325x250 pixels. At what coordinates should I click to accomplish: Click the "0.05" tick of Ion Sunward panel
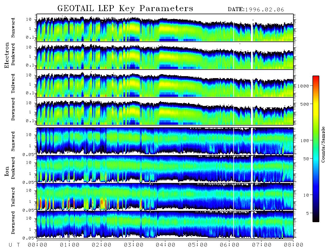pos(28,154)
